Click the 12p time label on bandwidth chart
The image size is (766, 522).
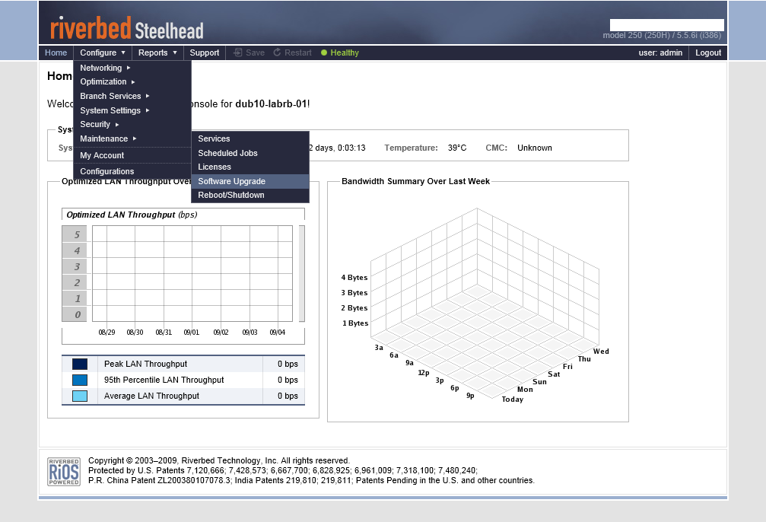(424, 373)
